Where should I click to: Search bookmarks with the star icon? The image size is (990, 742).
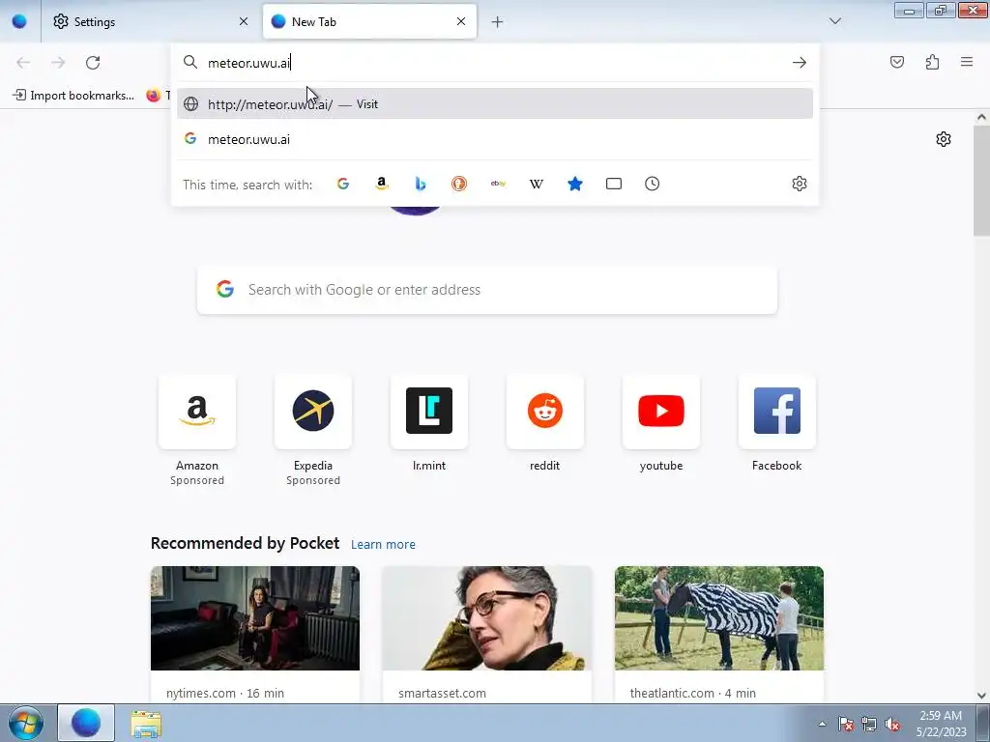click(x=575, y=184)
